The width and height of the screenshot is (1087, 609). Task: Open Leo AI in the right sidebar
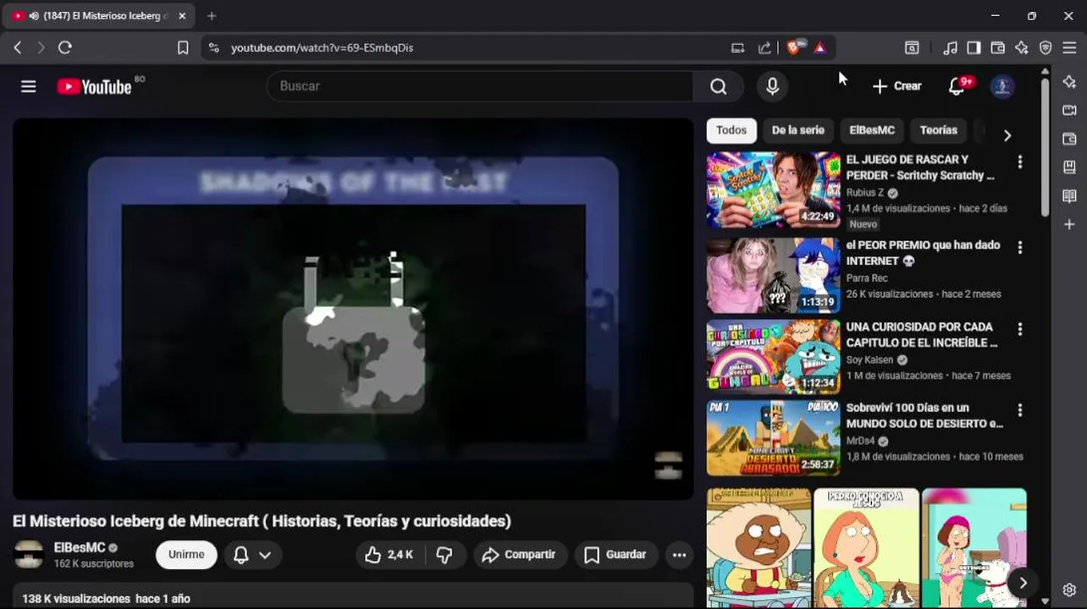(x=1069, y=82)
